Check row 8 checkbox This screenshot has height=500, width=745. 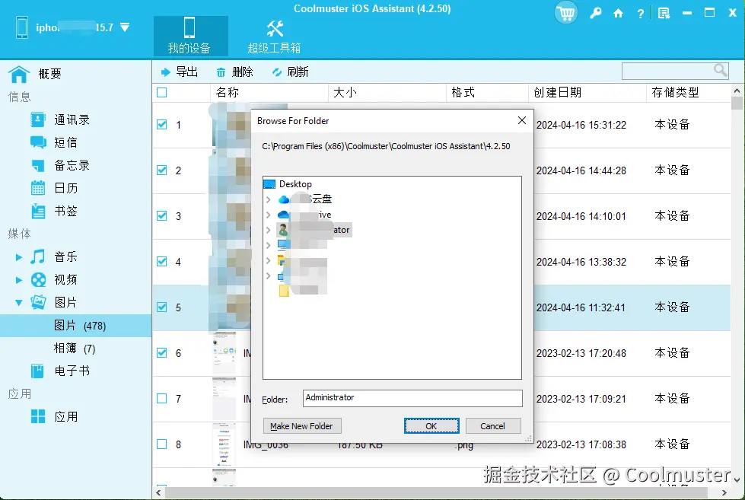(x=161, y=444)
